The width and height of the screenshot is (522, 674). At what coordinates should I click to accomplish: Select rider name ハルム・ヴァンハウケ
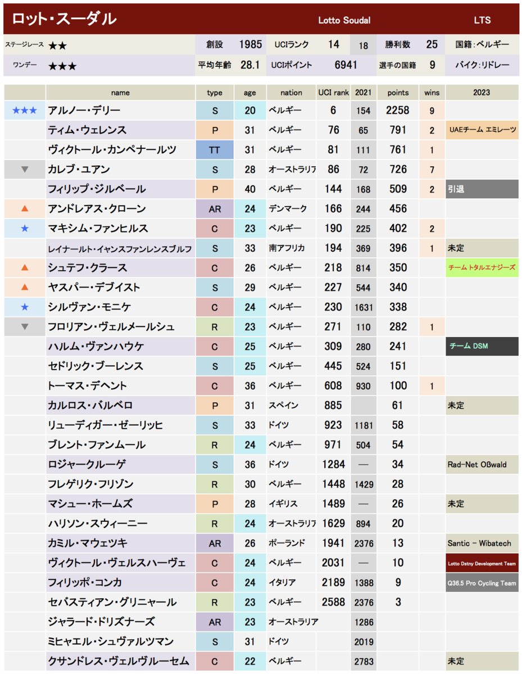(x=96, y=347)
